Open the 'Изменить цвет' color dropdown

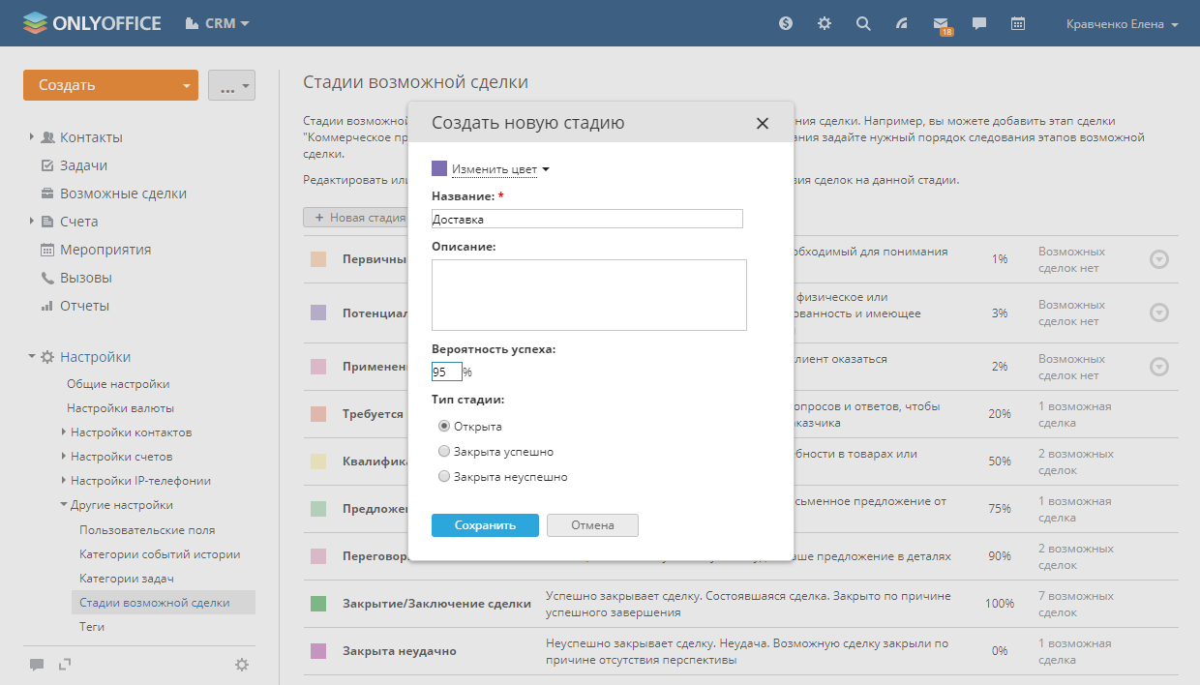[x=499, y=169]
